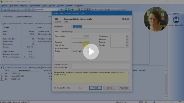The width and height of the screenshot is (184, 103).
Task: Click the green round figure toolbar icon
Action: pyautogui.click(x=72, y=10)
